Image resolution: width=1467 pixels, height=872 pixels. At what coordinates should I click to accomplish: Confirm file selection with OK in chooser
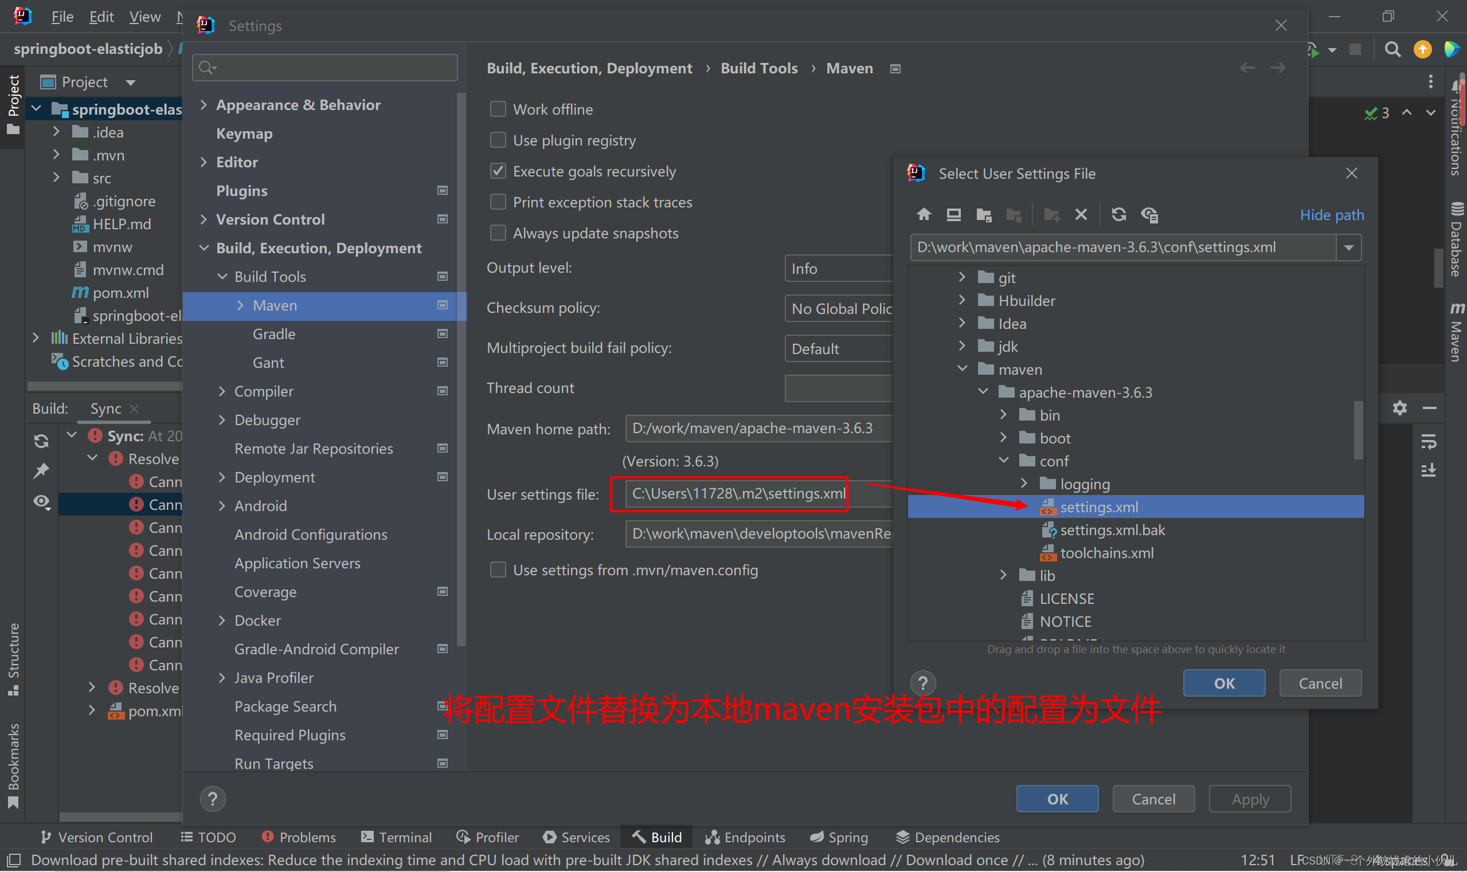[1224, 683]
